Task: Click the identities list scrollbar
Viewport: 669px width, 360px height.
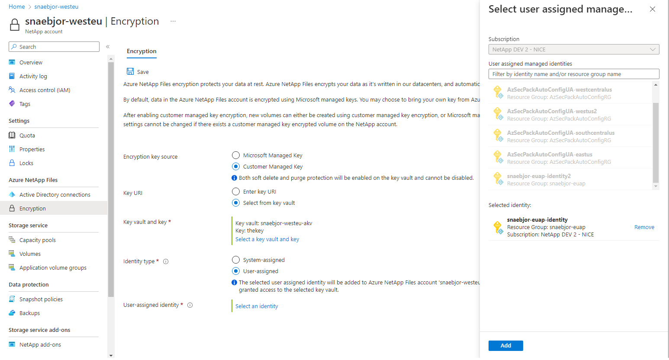Action: tap(656, 143)
